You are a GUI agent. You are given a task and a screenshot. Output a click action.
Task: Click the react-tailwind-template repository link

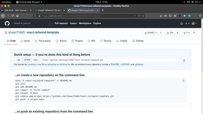(x=43, y=32)
